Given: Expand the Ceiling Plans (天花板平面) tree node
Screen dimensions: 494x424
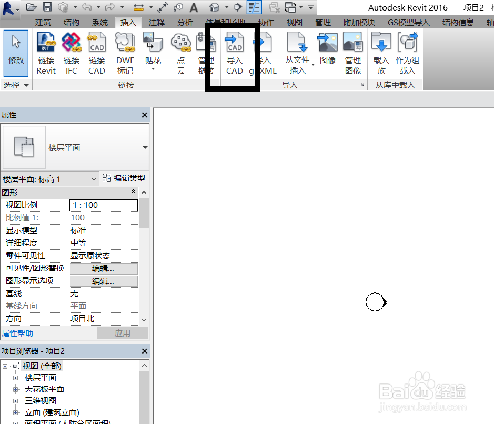Looking at the screenshot, I should point(15,389).
